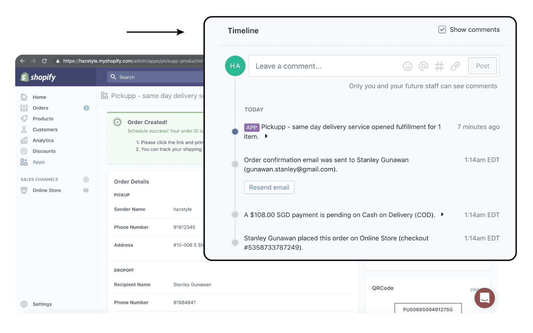Click the Customers person icon

(24, 129)
